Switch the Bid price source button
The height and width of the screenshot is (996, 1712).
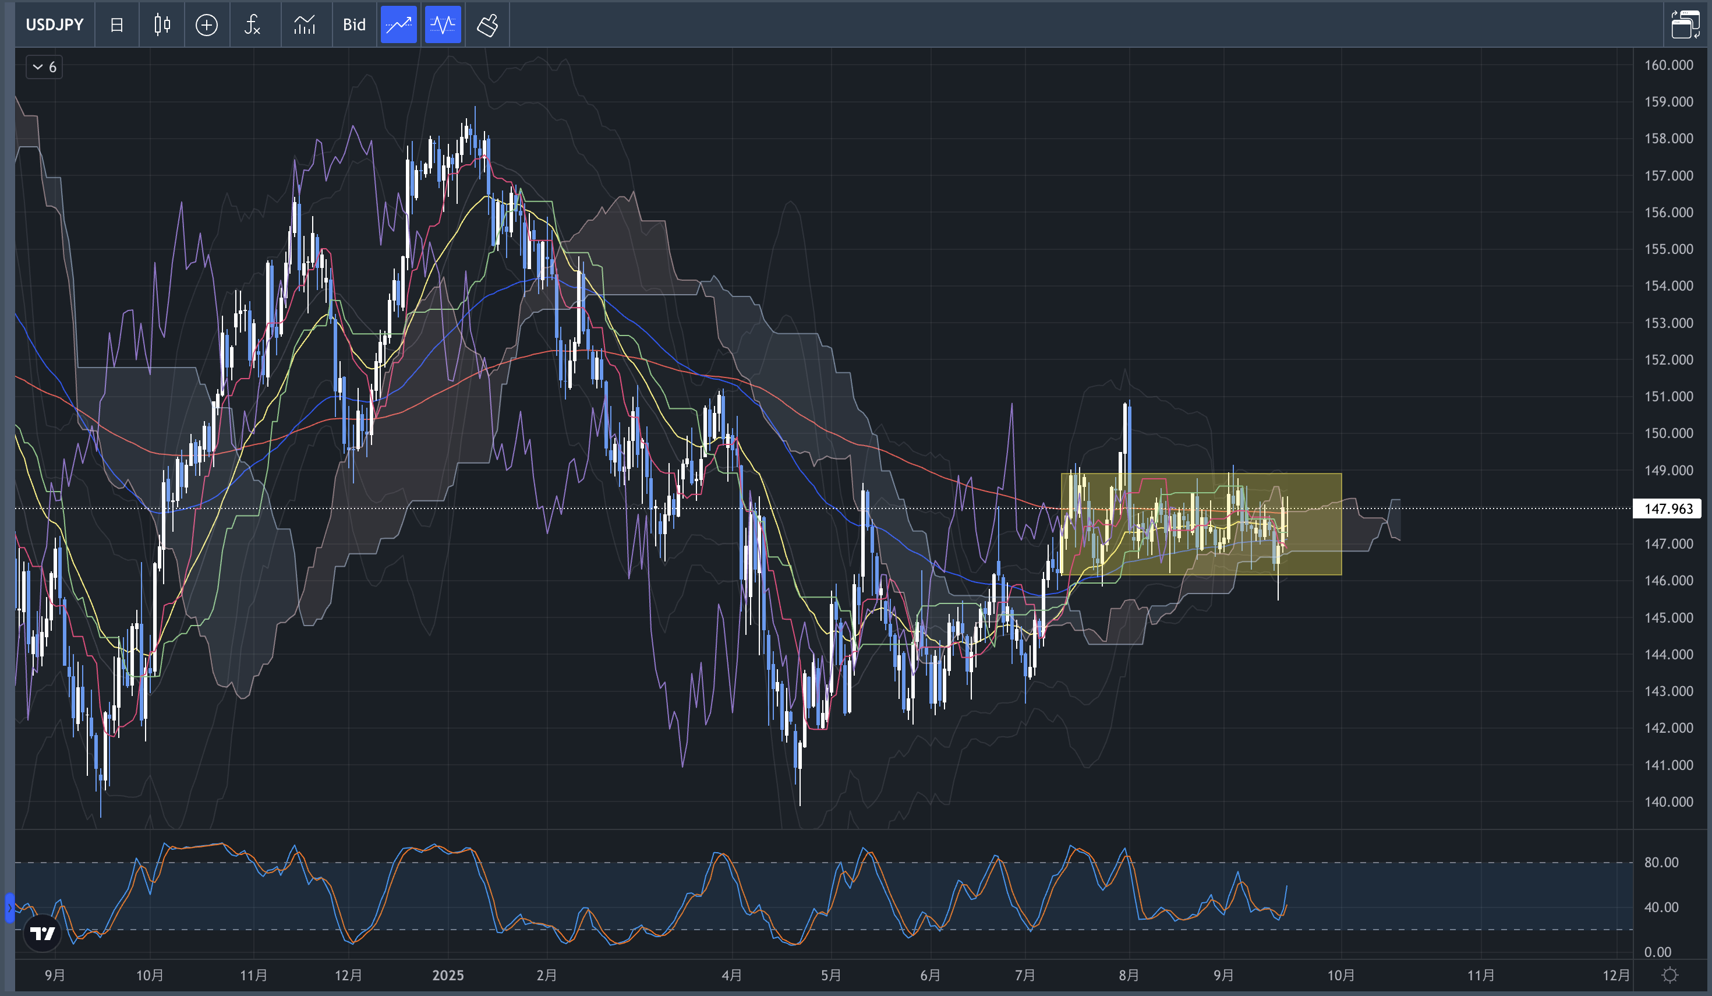coord(354,25)
